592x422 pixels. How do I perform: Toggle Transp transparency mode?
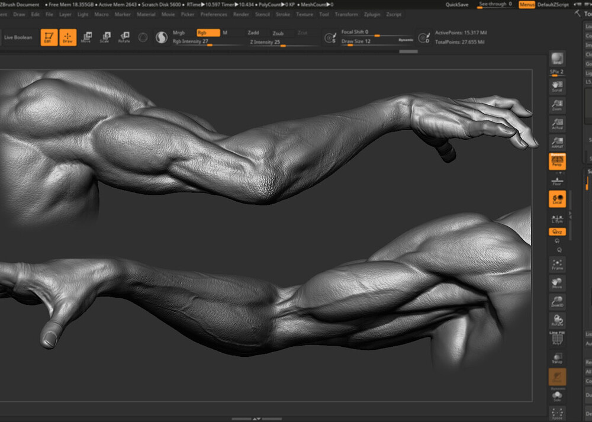tap(557, 358)
